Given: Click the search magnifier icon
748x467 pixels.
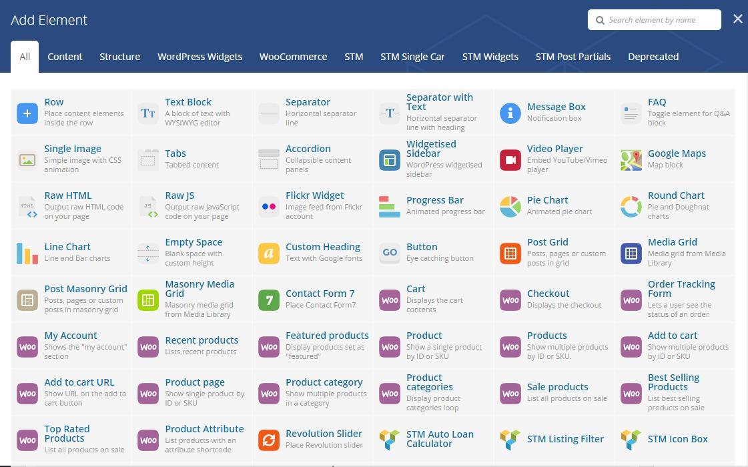Looking at the screenshot, I should pos(600,20).
